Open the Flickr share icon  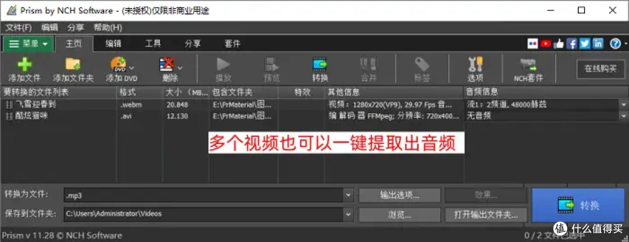532,44
